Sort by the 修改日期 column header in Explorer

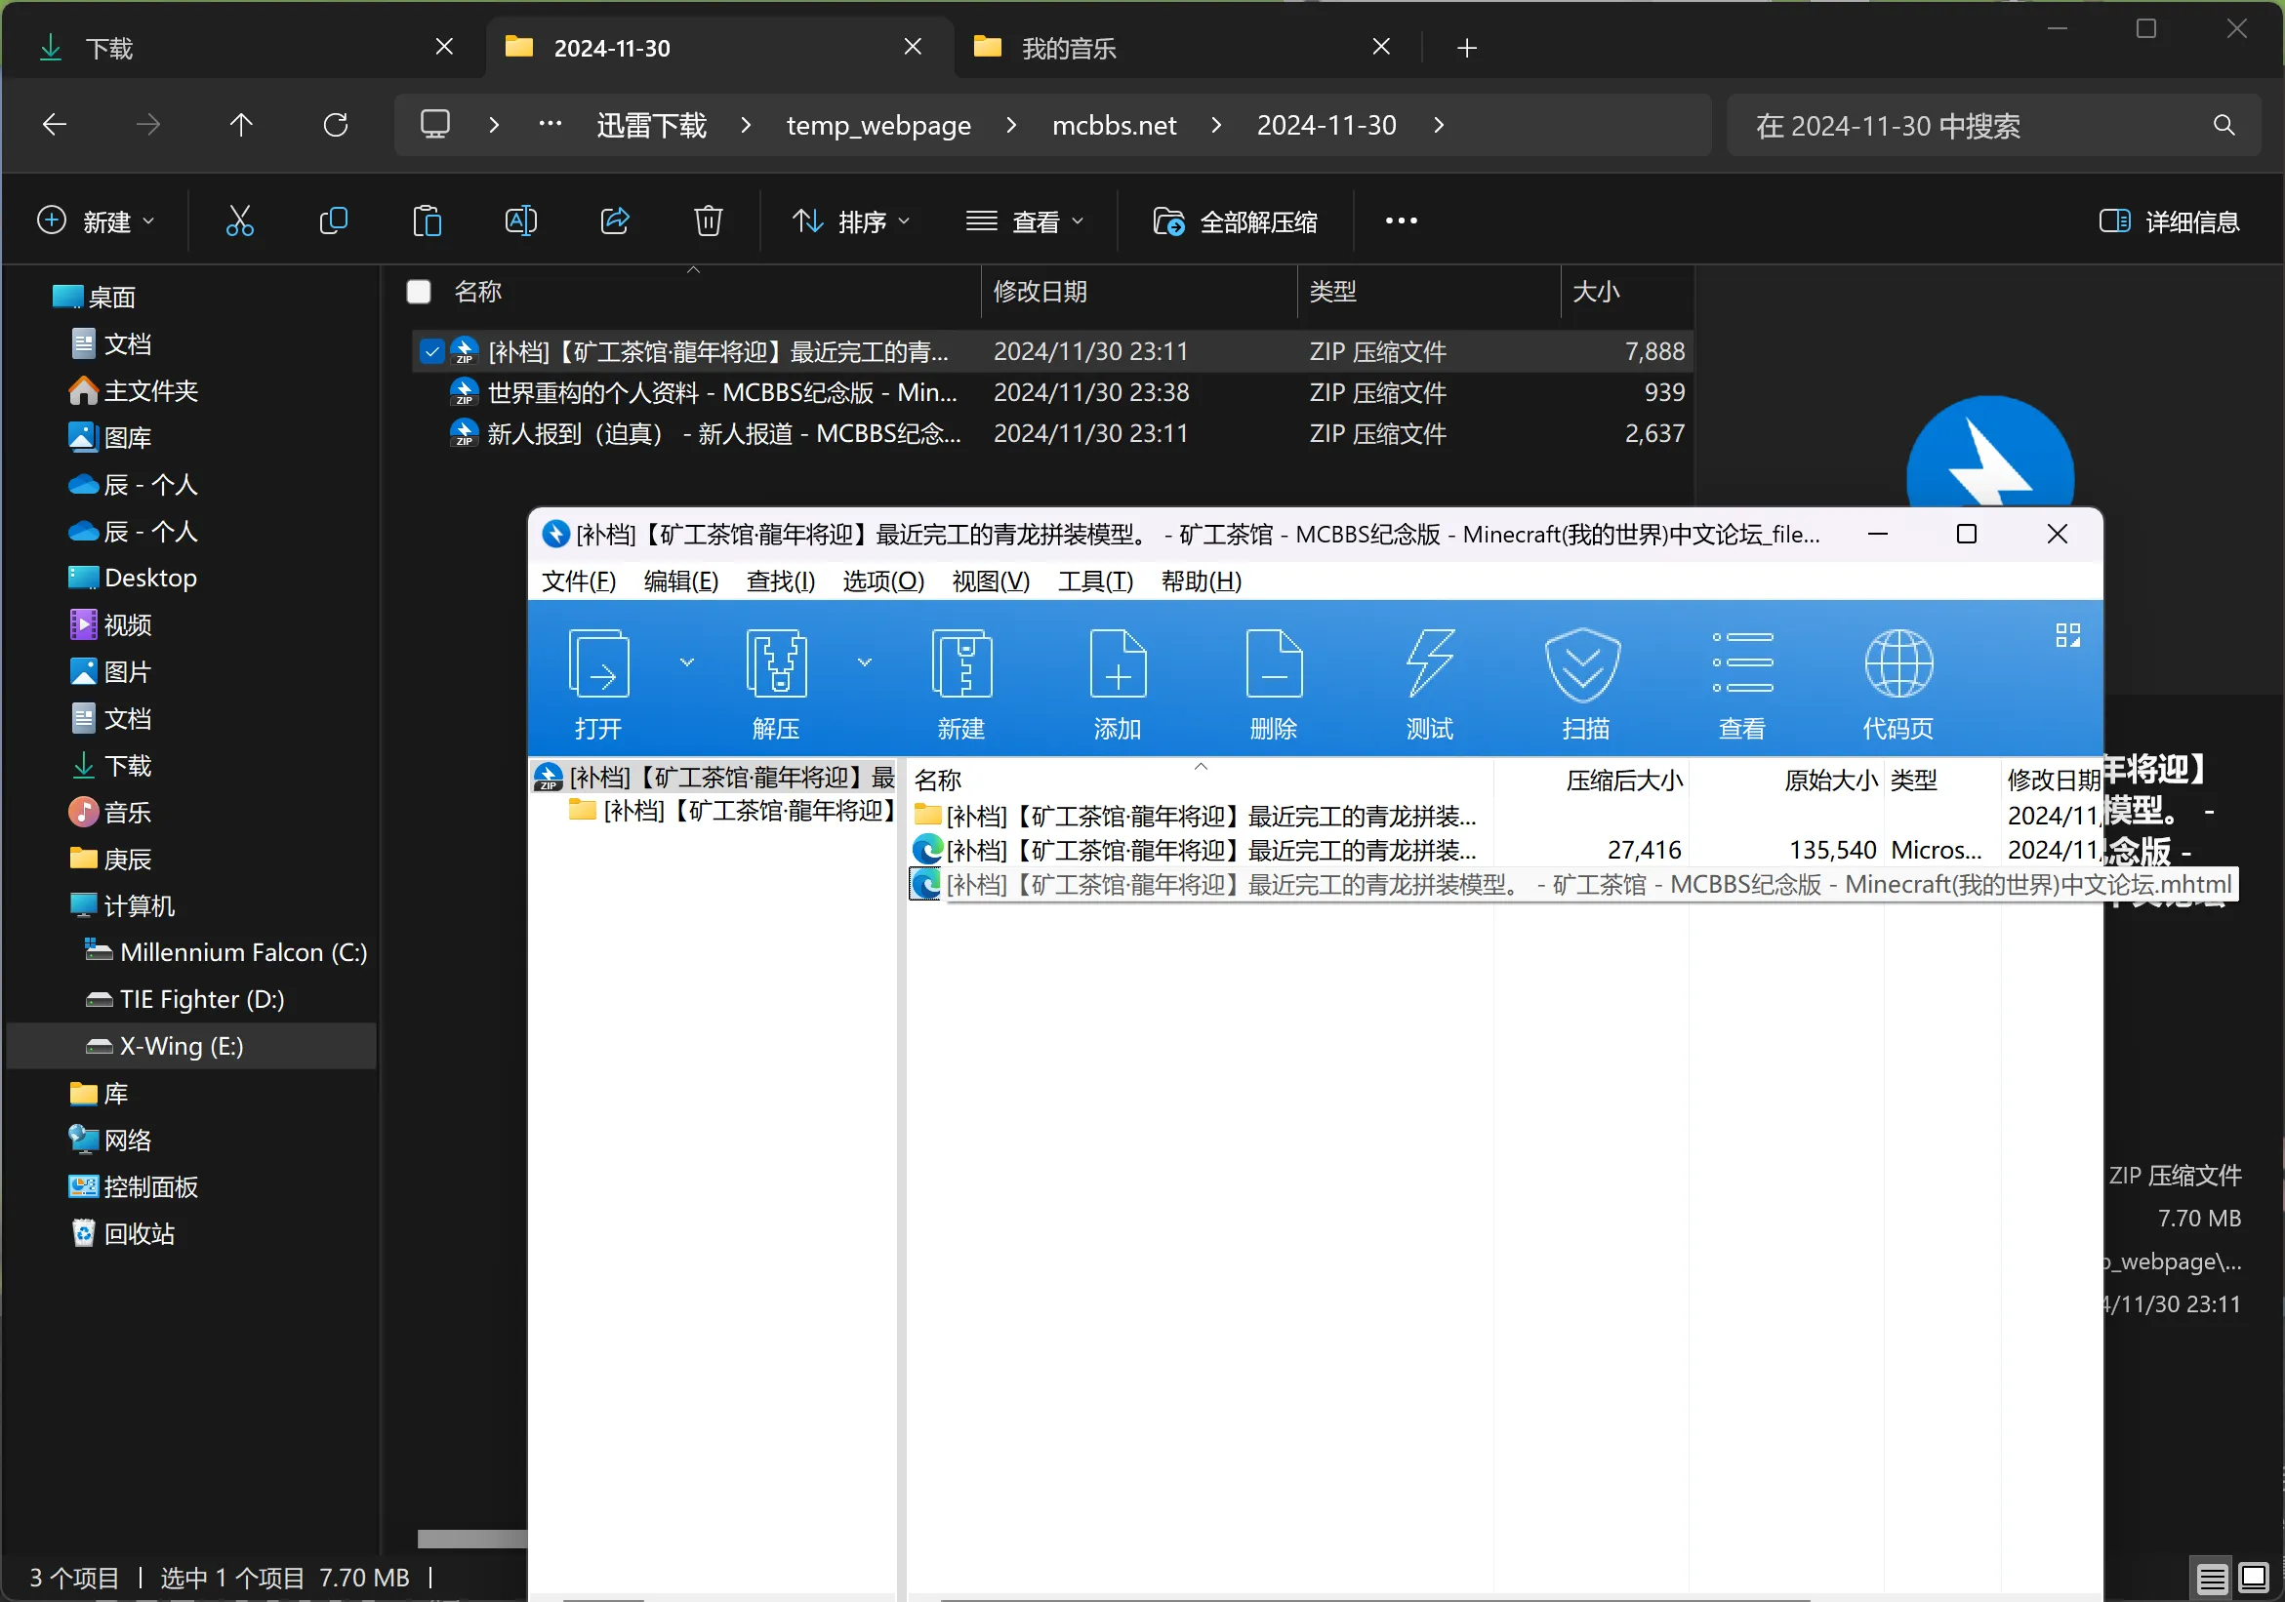tap(1138, 291)
